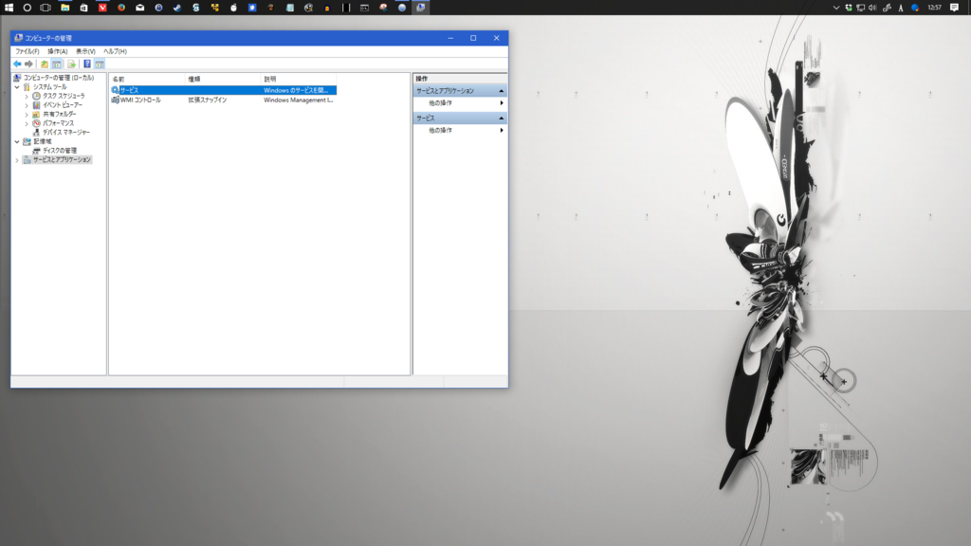
Task: Select 共有フォルダー in the tree
Action: coord(60,114)
